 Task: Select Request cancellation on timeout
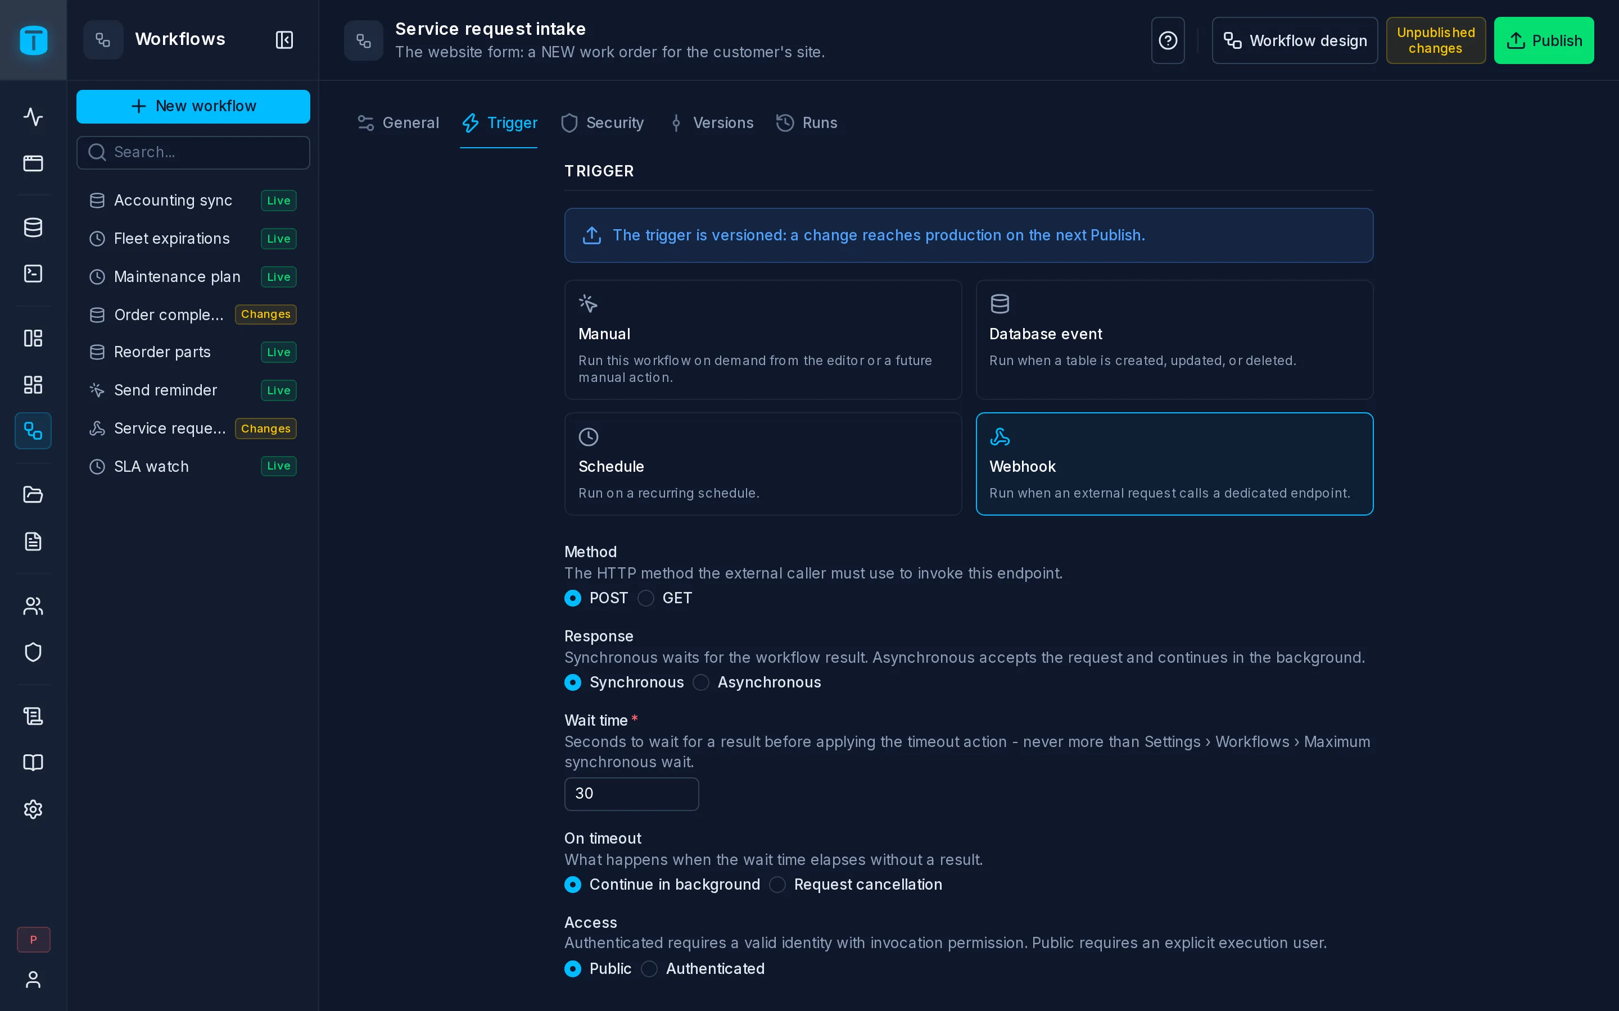point(777,884)
